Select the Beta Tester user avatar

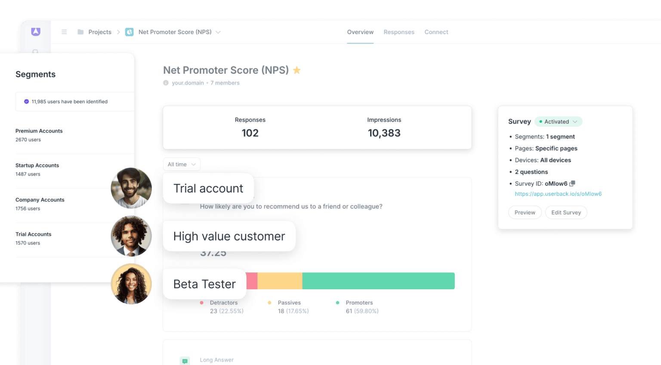click(131, 284)
